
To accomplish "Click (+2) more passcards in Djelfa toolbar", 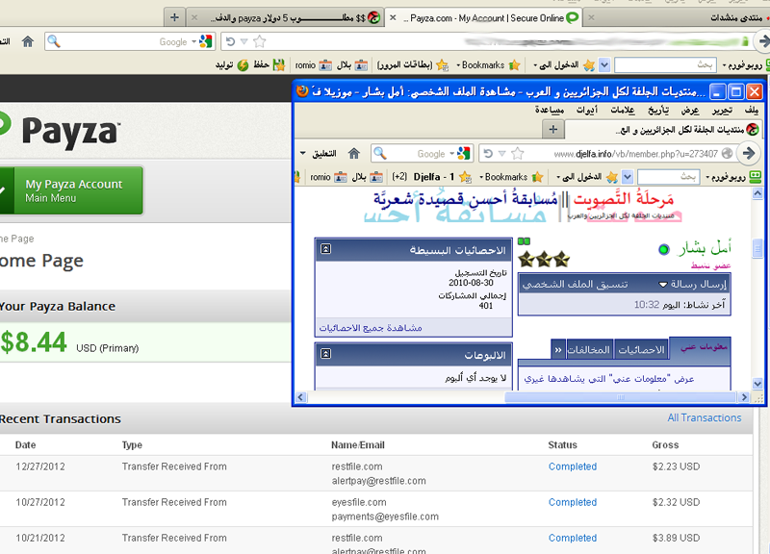I will pyautogui.click(x=399, y=177).
